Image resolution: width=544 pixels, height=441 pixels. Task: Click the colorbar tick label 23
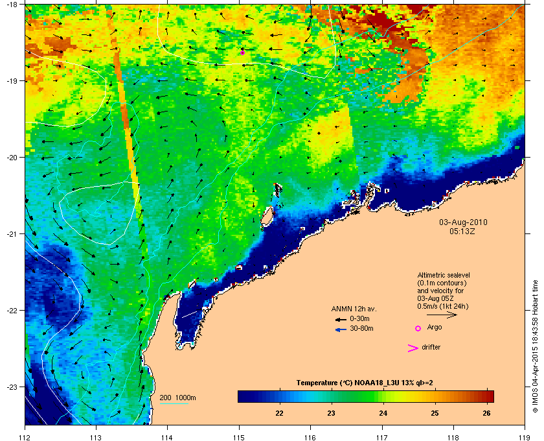[x=332, y=413]
